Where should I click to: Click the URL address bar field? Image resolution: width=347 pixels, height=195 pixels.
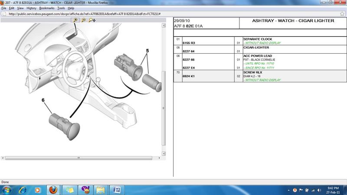173,14
